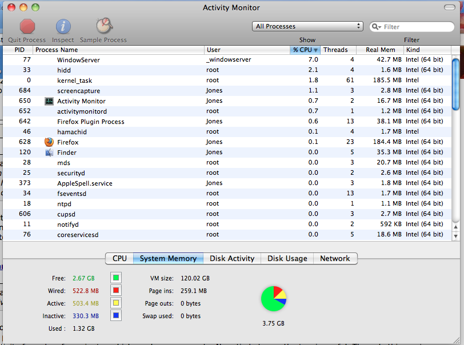This screenshot has height=345, width=464.
Task: Select the fseventsd process row
Action: (227, 193)
